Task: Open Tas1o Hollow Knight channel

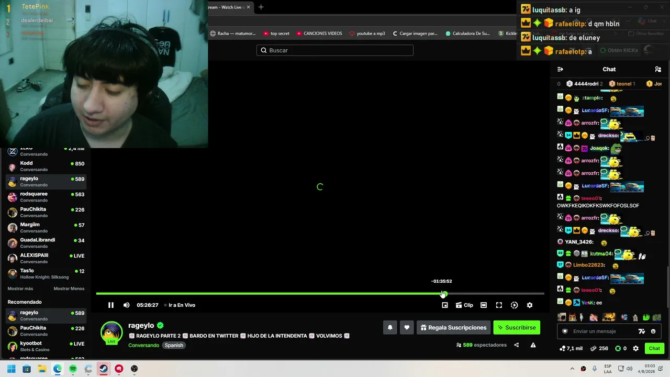Action: 46,274
